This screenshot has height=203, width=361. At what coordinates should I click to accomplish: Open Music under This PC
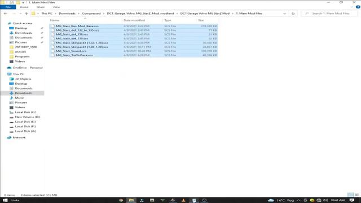19,98
